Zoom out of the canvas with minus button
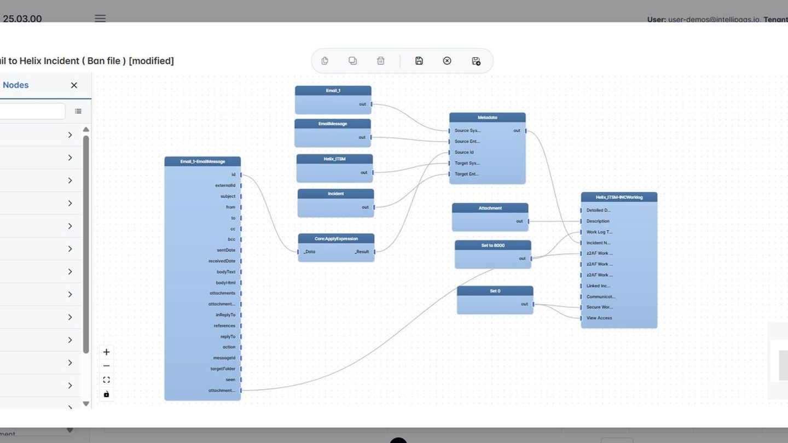Image resolution: width=788 pixels, height=443 pixels. [107, 366]
